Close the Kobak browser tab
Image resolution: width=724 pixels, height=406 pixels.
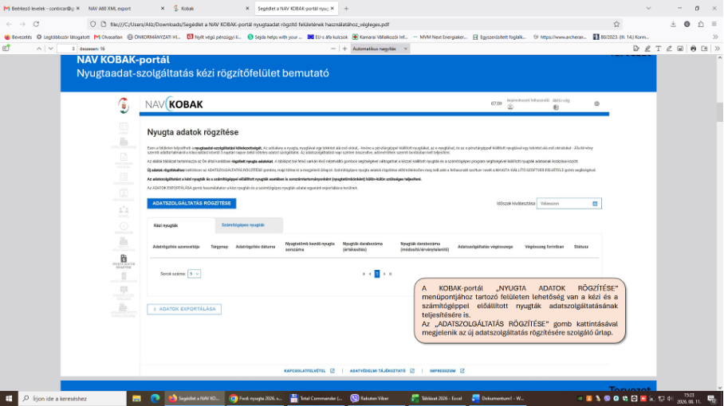tap(247, 8)
